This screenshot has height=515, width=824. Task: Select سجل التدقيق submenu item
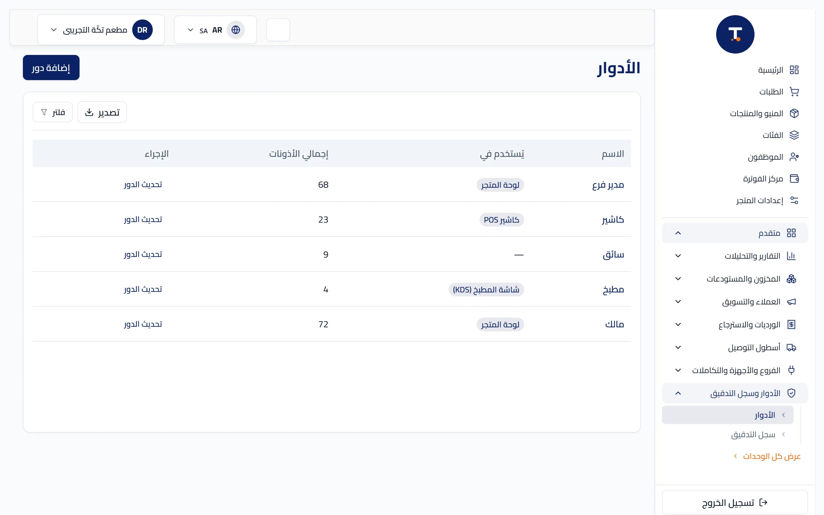pyautogui.click(x=728, y=435)
